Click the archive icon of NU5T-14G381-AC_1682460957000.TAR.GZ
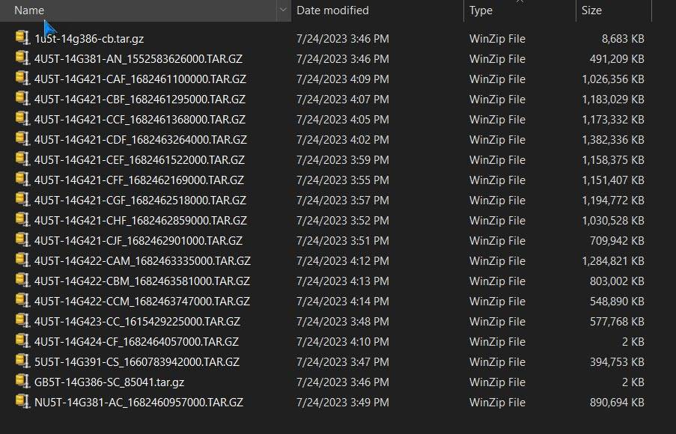 pyautogui.click(x=22, y=401)
